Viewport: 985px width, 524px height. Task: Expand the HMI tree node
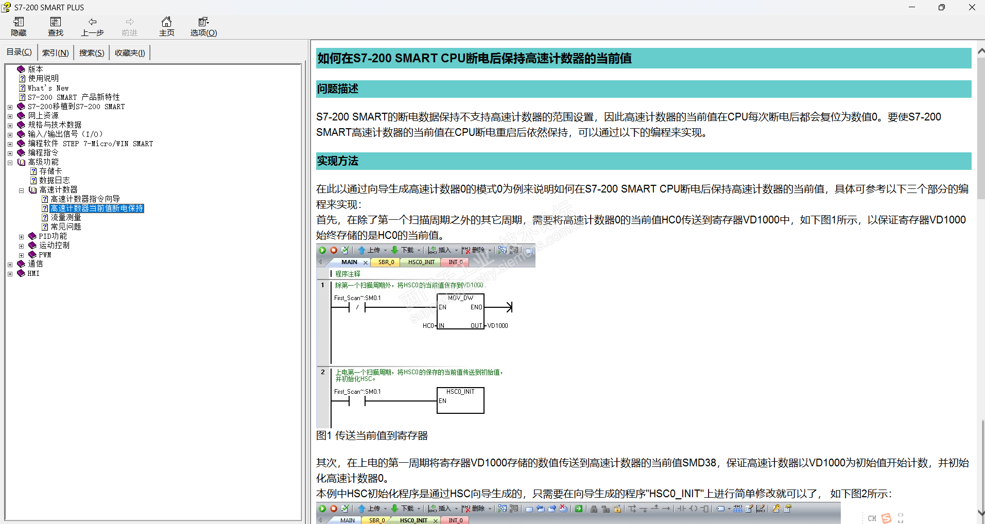point(10,274)
